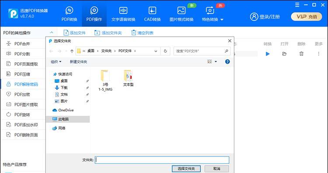Screen dimensions: 328x173
Task: Open the file's folder icon in the list row
Action: tap(284, 54)
